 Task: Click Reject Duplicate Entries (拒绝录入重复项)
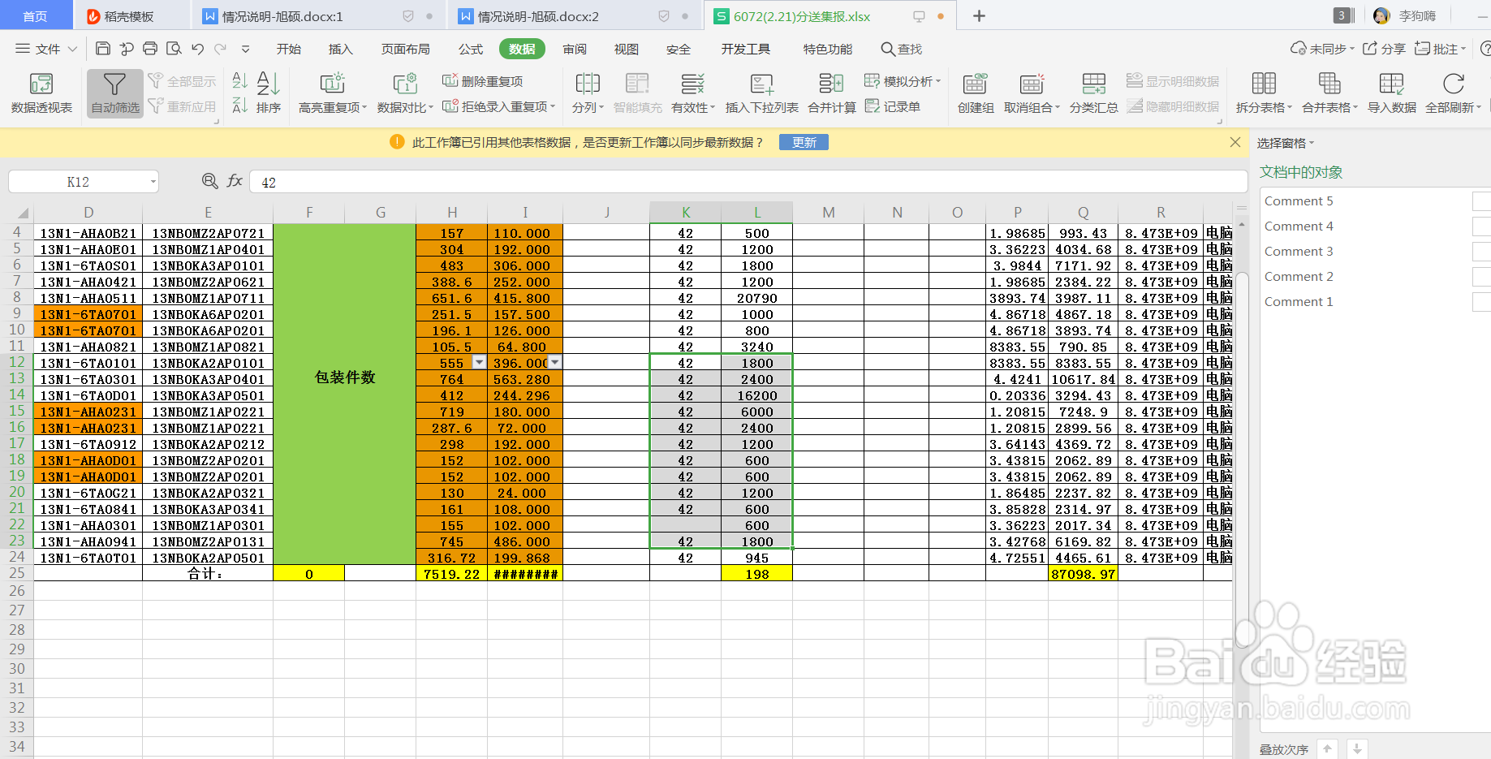pyautogui.click(x=499, y=106)
